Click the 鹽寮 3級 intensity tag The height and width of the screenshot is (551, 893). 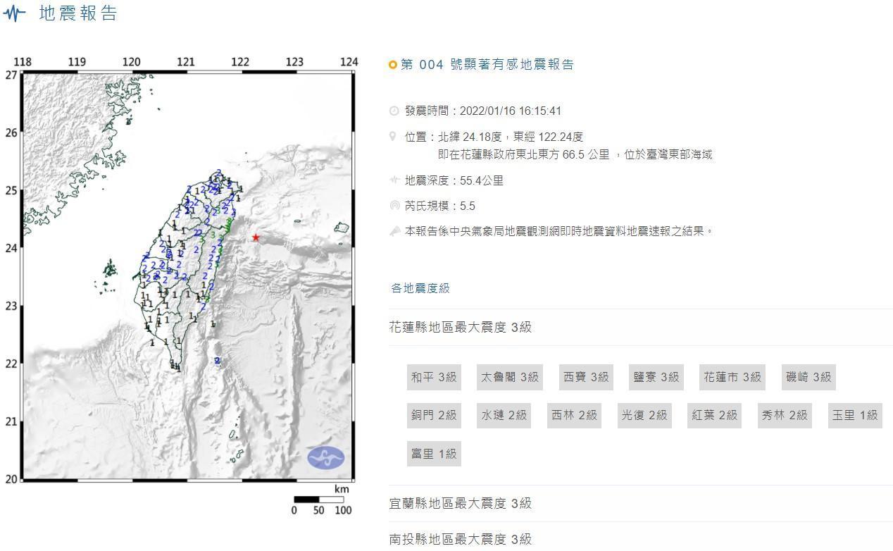tap(656, 377)
